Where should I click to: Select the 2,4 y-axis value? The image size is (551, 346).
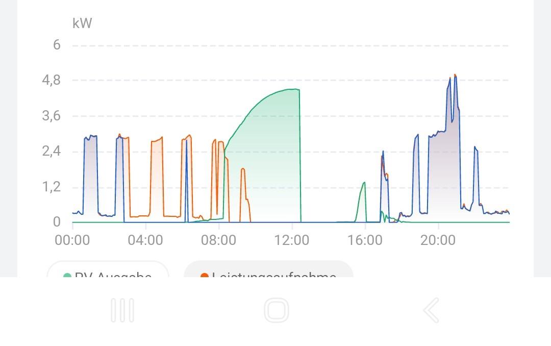point(51,151)
